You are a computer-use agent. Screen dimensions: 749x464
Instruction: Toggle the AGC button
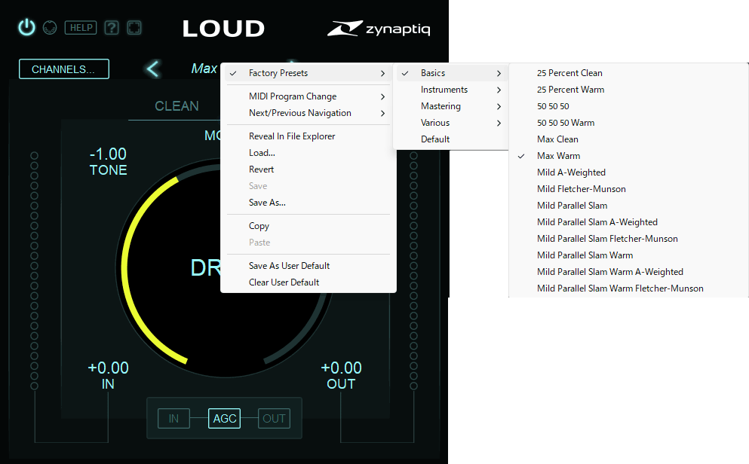pyautogui.click(x=225, y=419)
